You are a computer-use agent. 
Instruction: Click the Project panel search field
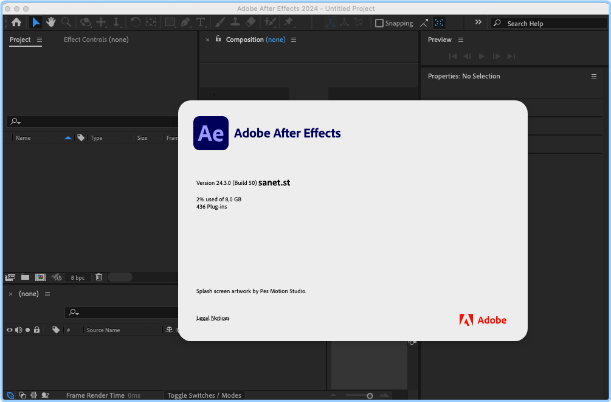click(x=92, y=122)
